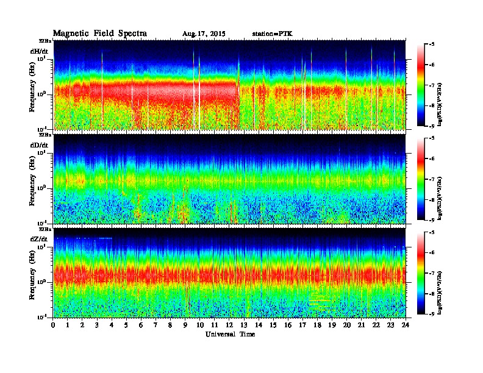
Task: Click the '32Hz' label atop dH/dt panel
Action: tap(45, 41)
